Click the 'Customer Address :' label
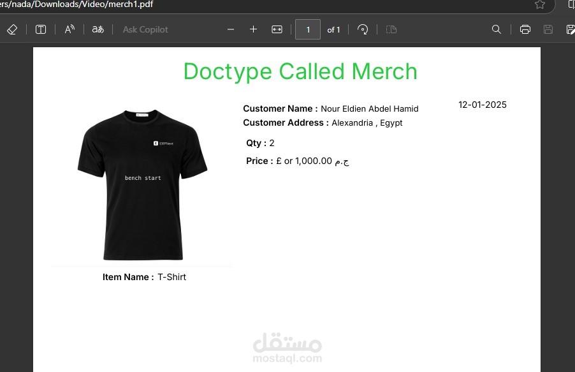Screen dimensions: 575x372 286,123
